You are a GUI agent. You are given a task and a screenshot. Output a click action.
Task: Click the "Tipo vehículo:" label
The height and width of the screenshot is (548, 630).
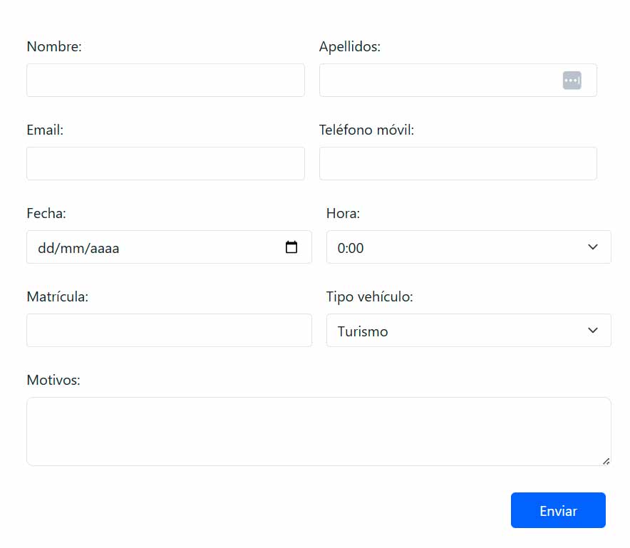tap(369, 297)
